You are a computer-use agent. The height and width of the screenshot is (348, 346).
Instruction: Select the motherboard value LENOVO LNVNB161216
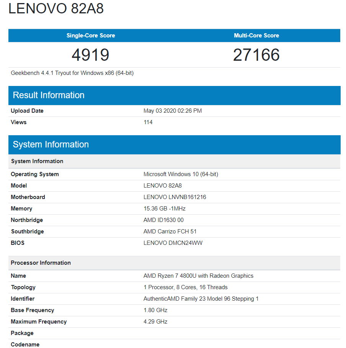(175, 197)
